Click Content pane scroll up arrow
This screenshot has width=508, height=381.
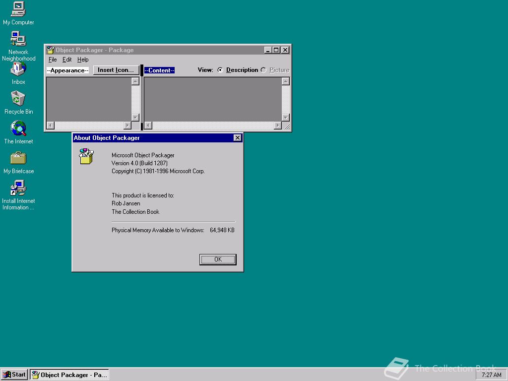click(286, 81)
